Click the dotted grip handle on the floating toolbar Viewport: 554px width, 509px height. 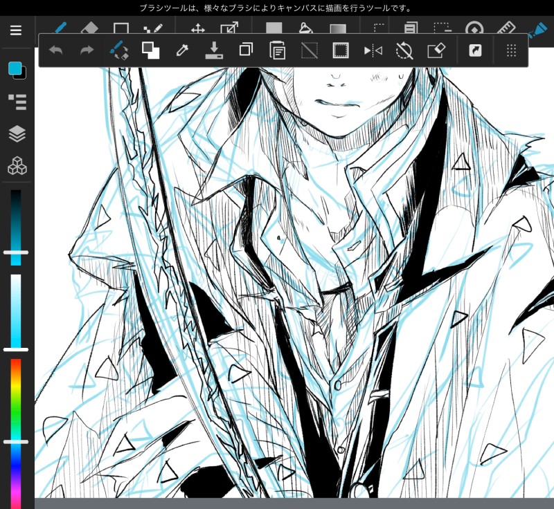512,50
